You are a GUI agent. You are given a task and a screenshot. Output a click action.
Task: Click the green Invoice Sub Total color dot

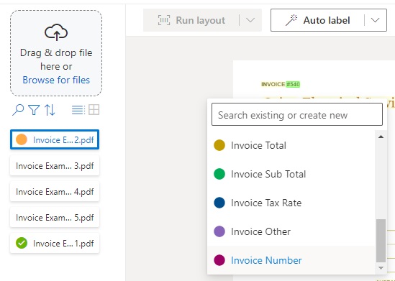pyautogui.click(x=219, y=174)
